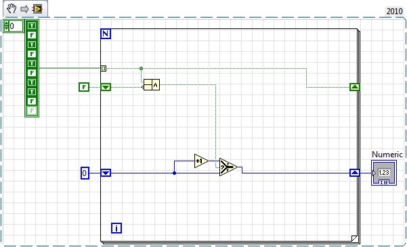
Task: Click the gray arrow icon in snippet header
Action: (24, 9)
